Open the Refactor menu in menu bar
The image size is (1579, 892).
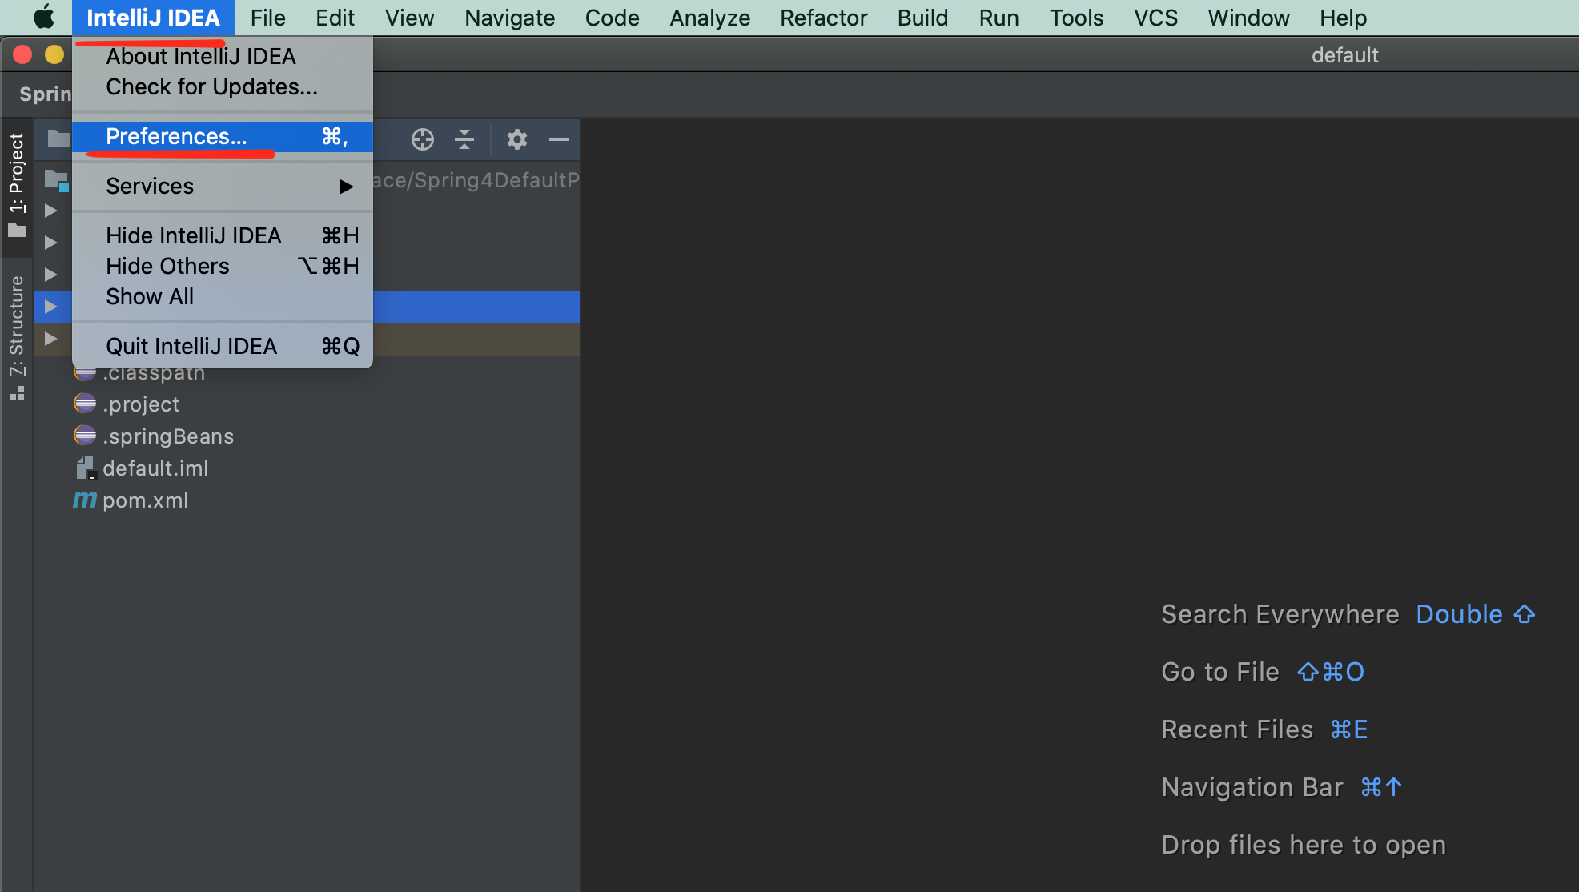click(823, 18)
